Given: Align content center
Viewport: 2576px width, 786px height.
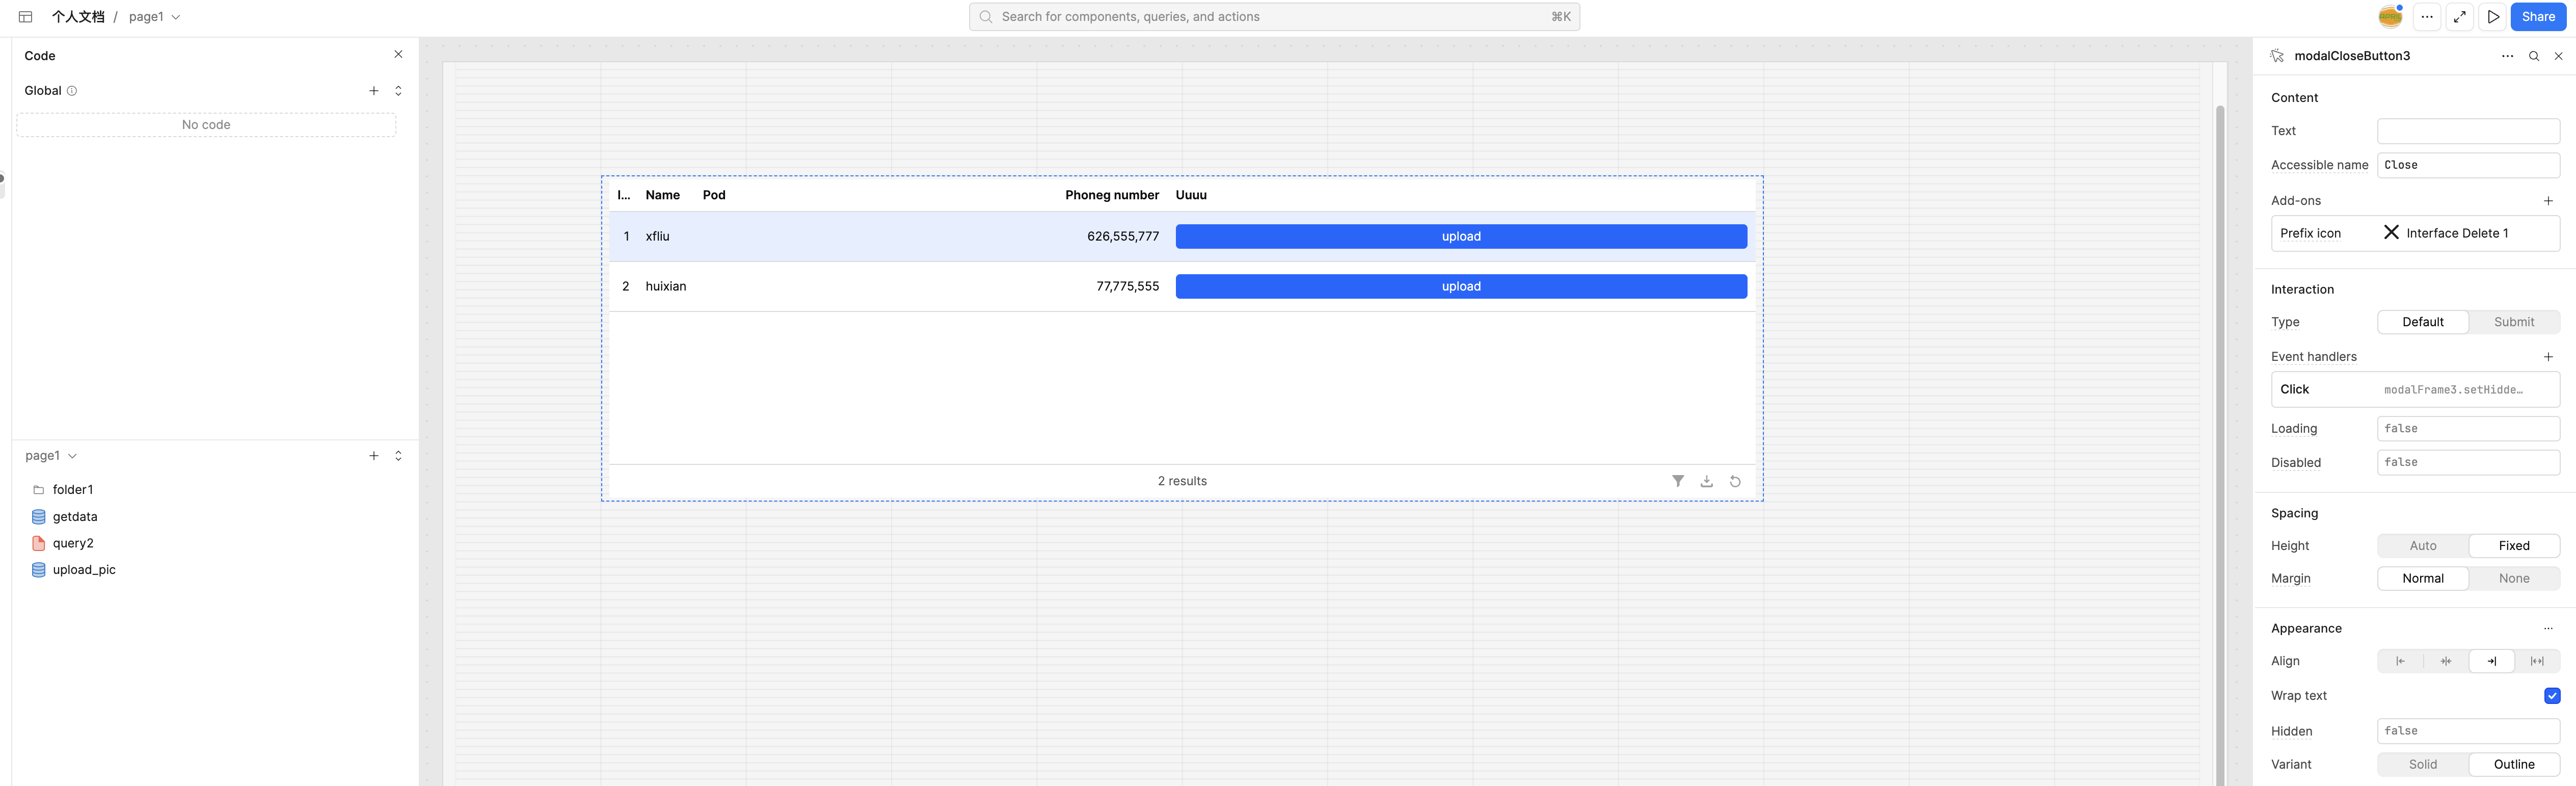Looking at the screenshot, I should 2445,661.
